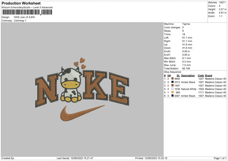Select the yellow swatch beside 889 stitches
Image resolution: width=228 pixels, height=161 pixels.
point(173,92)
